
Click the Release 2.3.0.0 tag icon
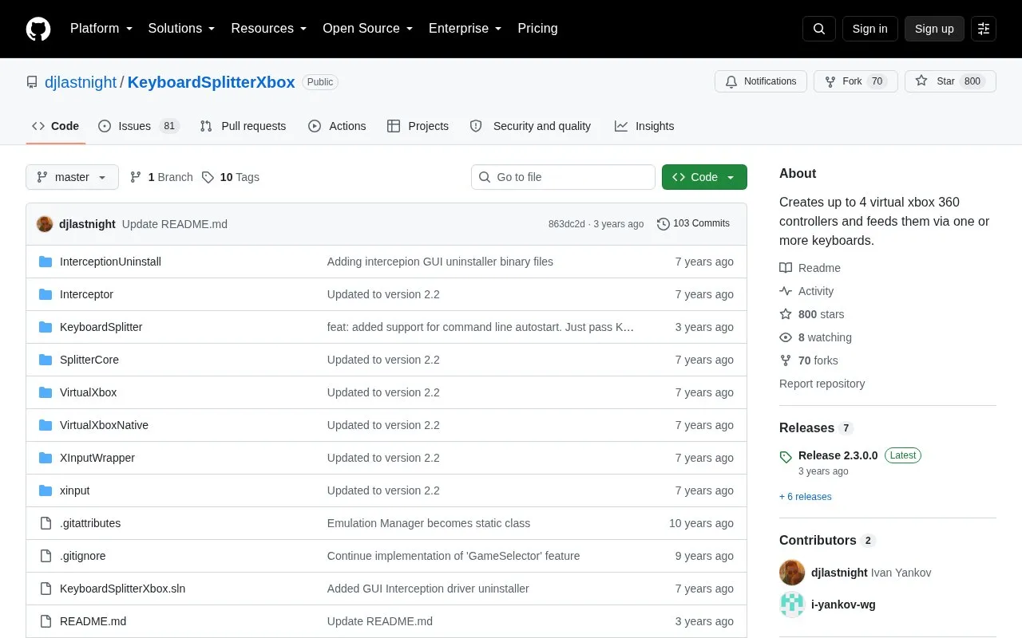(x=786, y=457)
